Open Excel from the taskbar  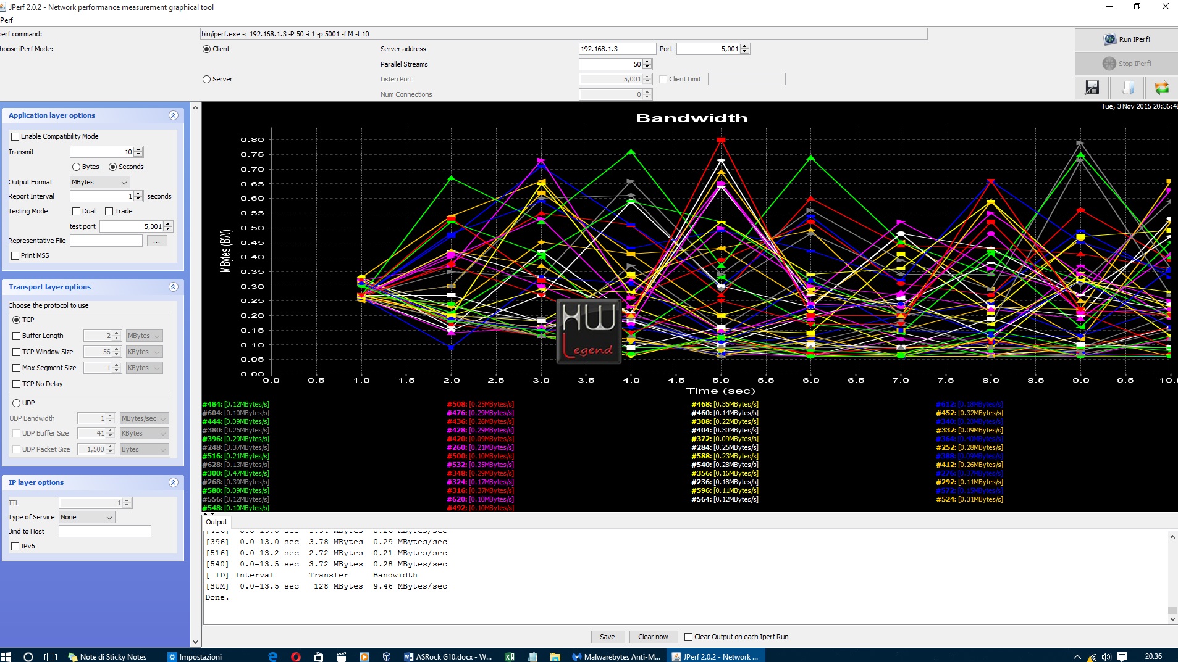click(510, 656)
